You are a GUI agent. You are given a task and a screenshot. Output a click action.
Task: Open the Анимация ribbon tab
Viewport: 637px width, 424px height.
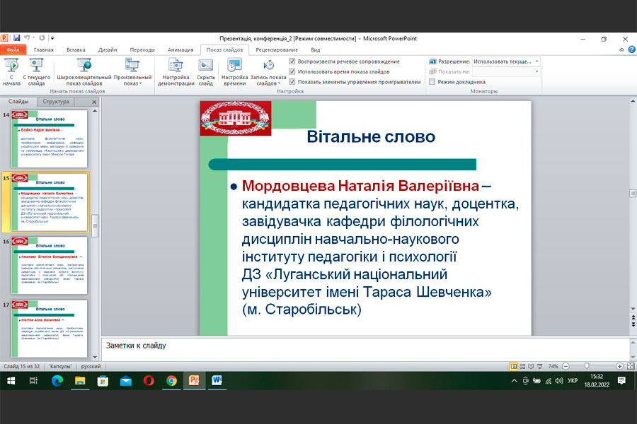tap(180, 50)
